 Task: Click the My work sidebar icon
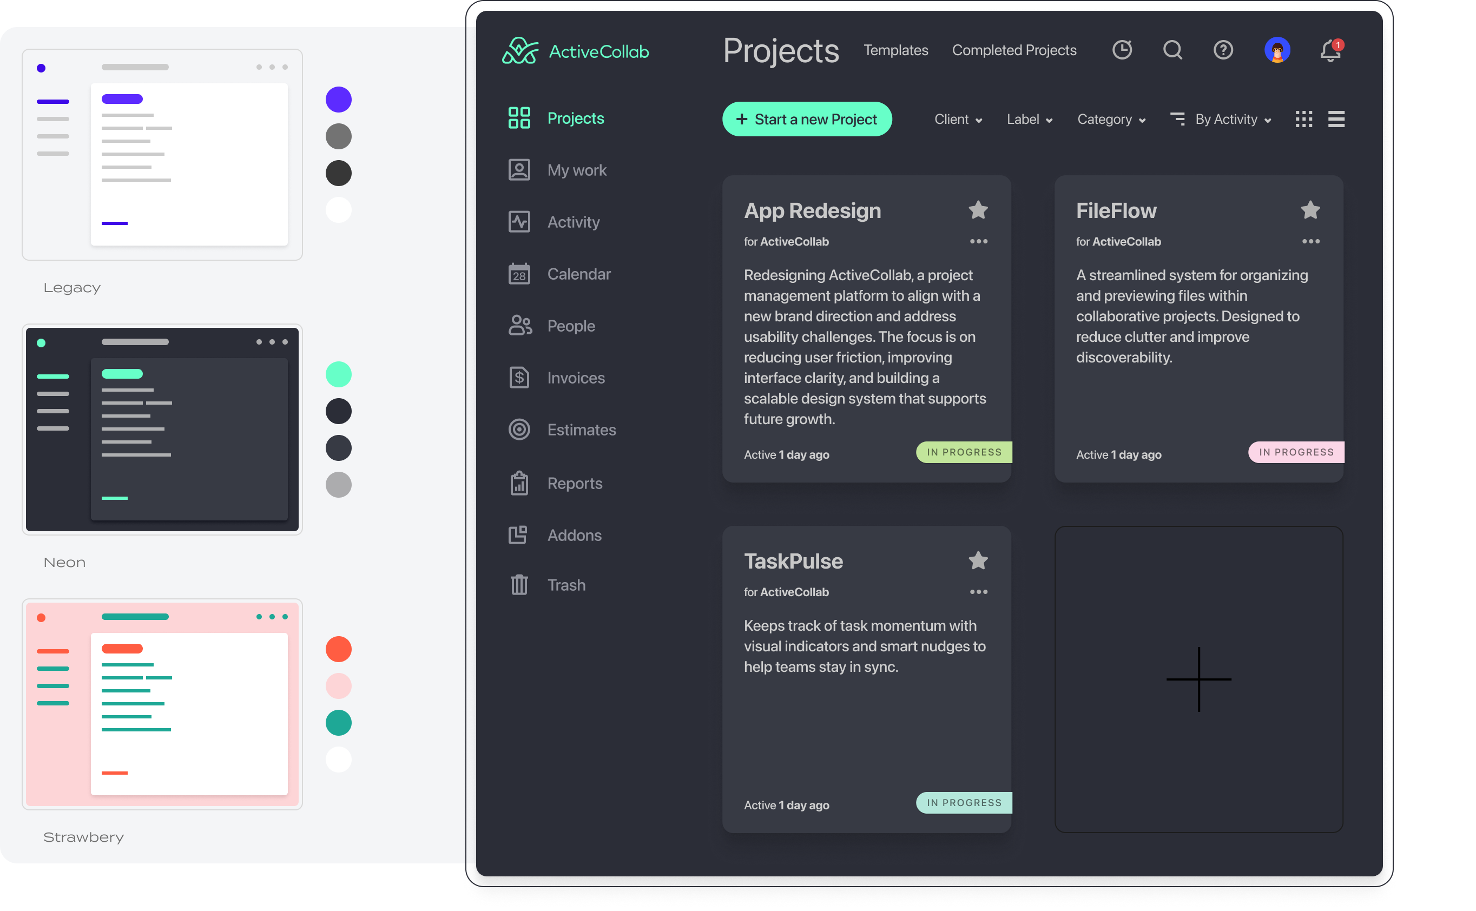(x=519, y=170)
